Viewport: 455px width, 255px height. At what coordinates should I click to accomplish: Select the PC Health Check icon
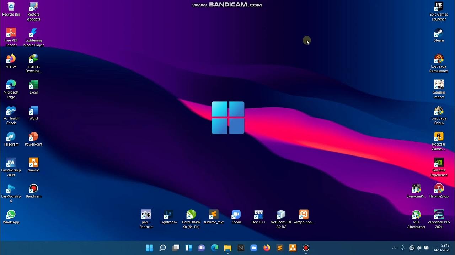[11, 115]
